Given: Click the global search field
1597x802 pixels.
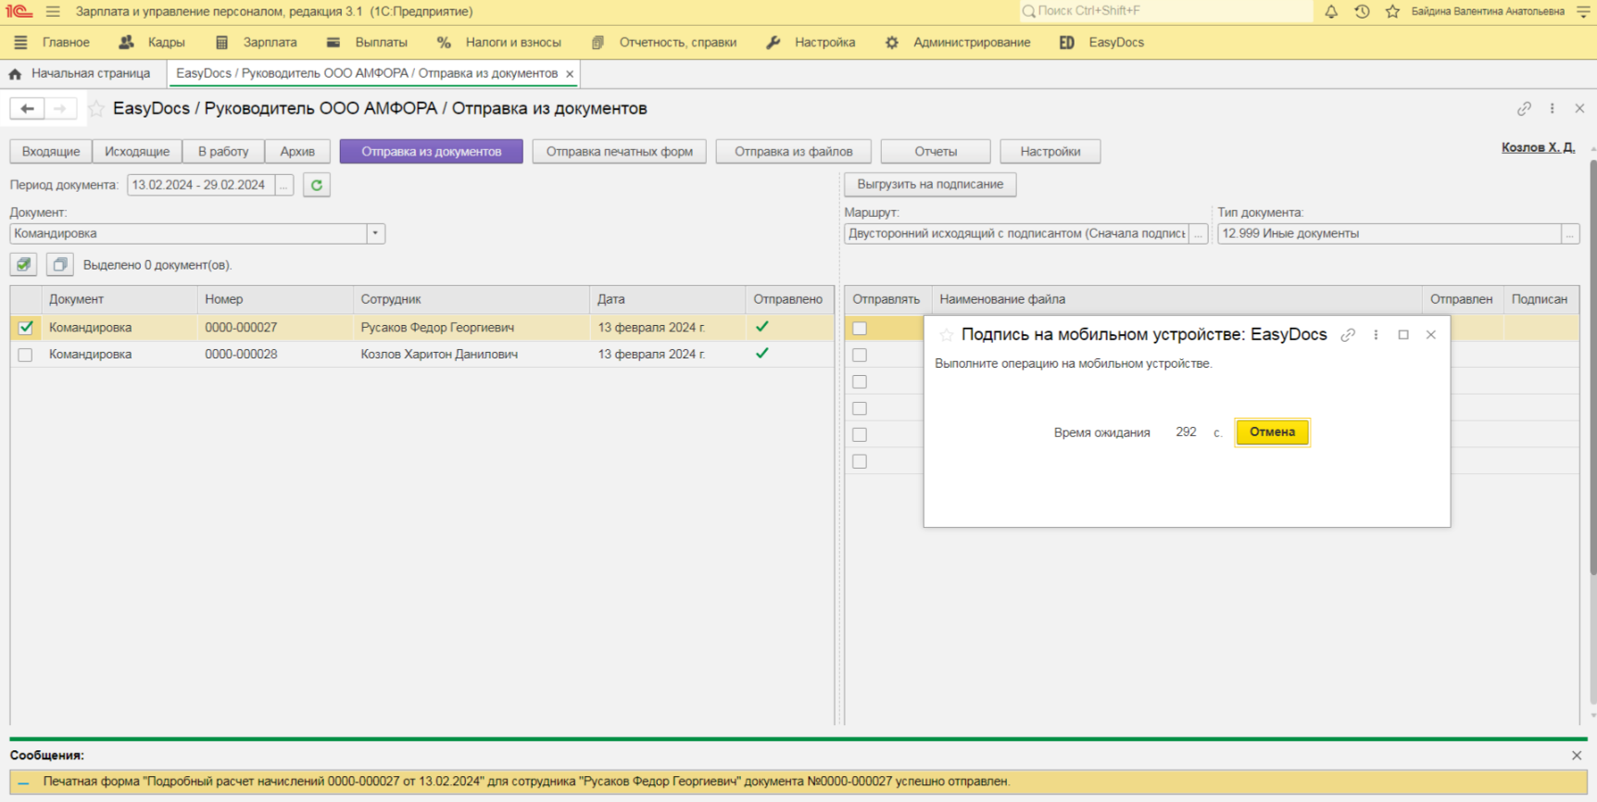Looking at the screenshot, I should [1165, 11].
